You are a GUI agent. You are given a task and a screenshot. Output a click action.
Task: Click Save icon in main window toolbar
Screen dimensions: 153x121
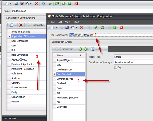coord(16,4)
